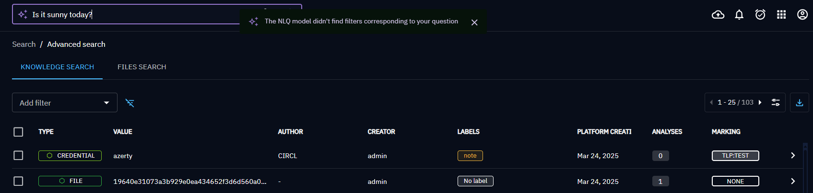
Task: Switch to the Files Search tab
Action: [x=141, y=67]
